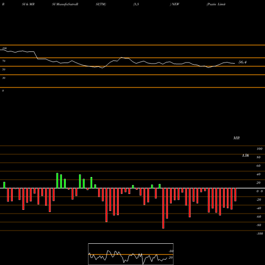
Task: Click the -60 label on MR axis
Action: tap(259, 217)
